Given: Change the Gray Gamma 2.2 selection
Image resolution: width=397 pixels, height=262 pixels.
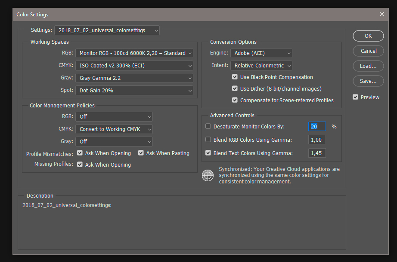Looking at the screenshot, I should pyautogui.click(x=134, y=78).
